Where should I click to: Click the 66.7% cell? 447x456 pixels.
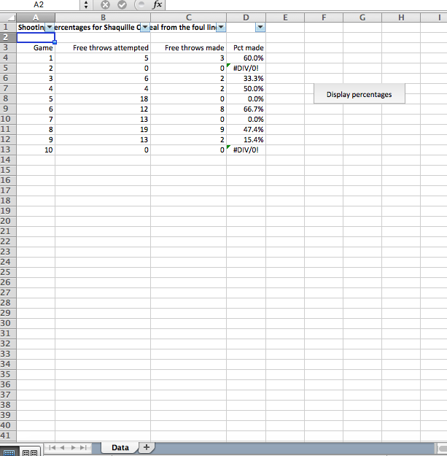246,109
